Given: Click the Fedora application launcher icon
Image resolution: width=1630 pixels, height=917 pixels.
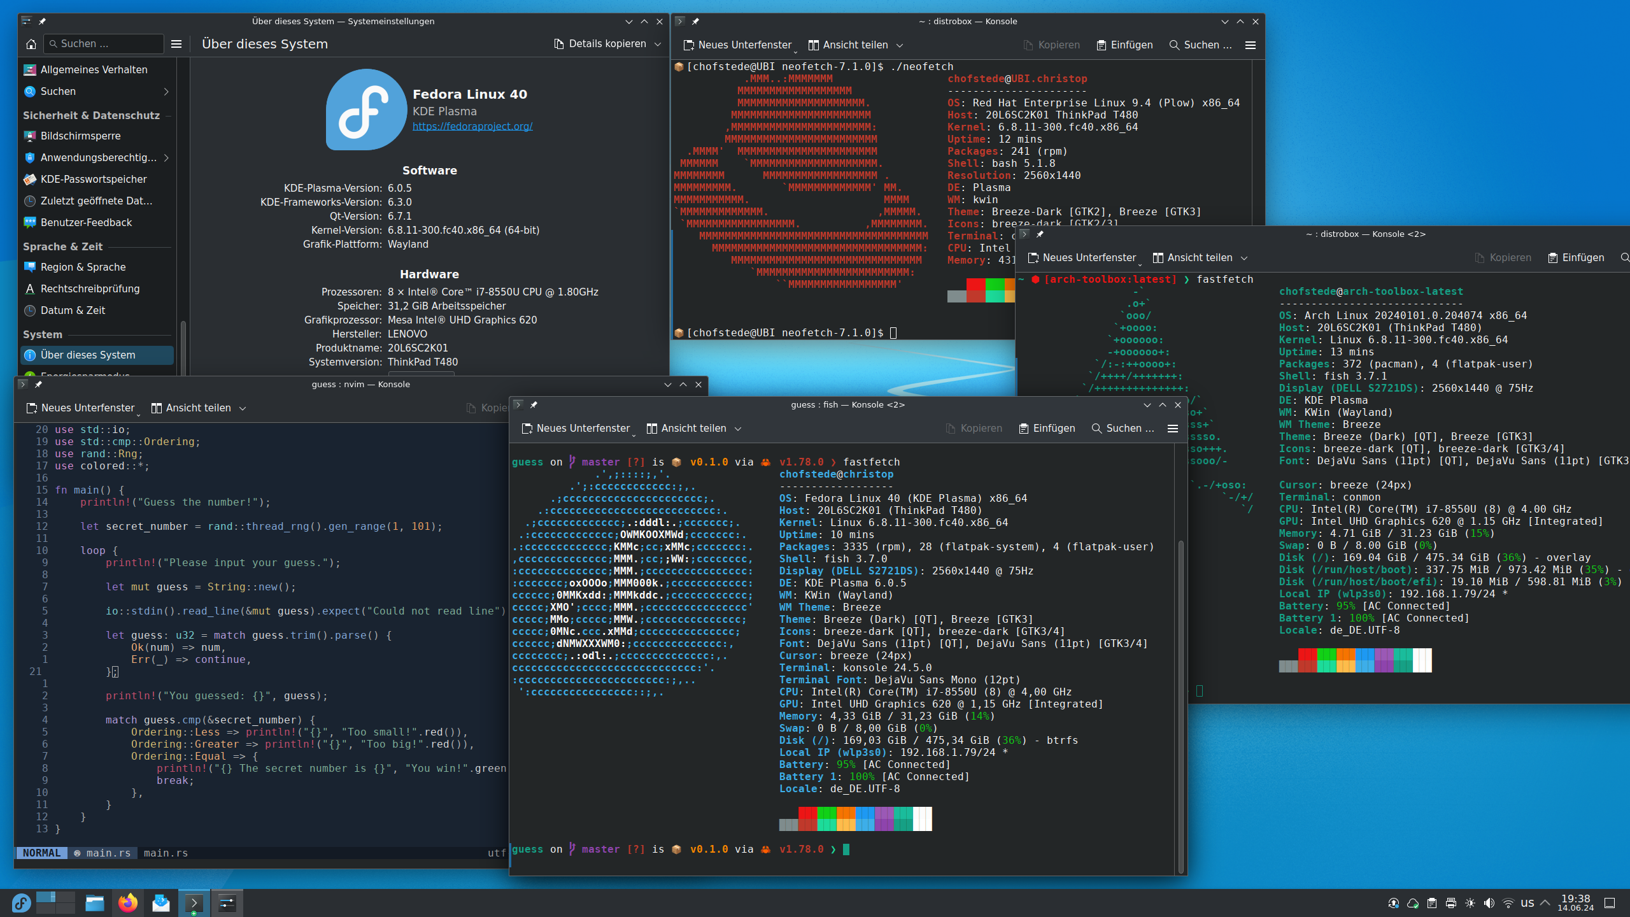Looking at the screenshot, I should point(21,903).
